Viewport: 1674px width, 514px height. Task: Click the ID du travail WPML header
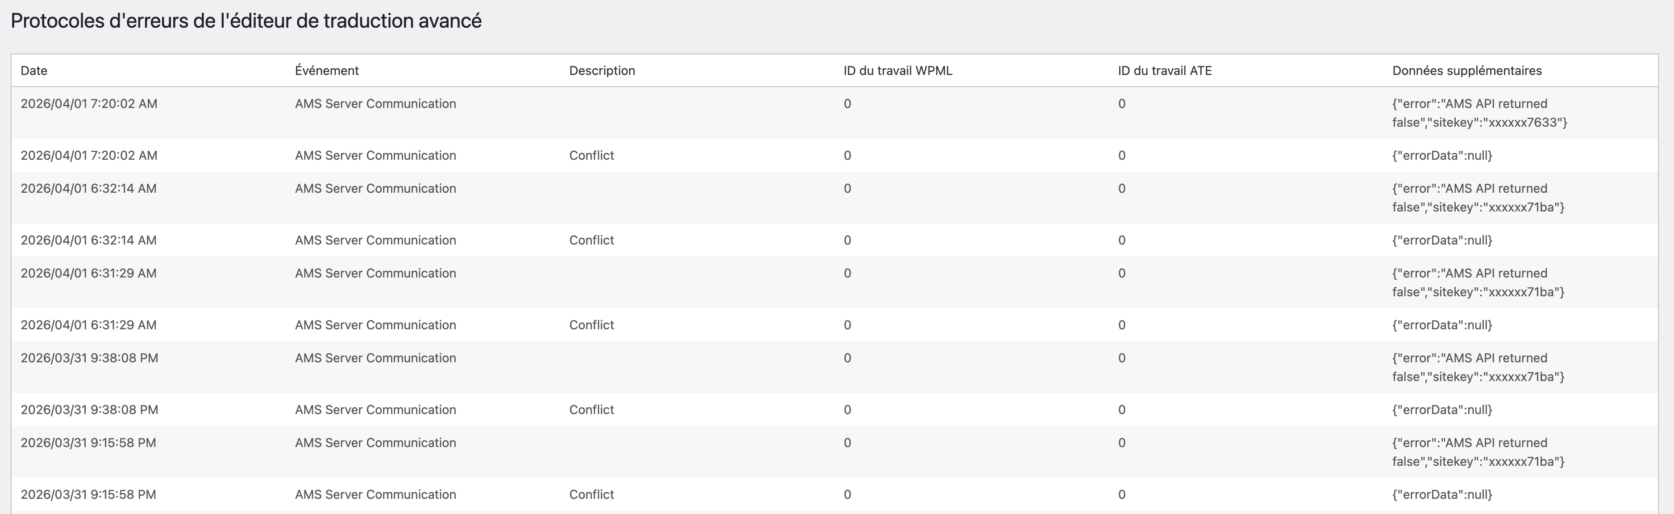(897, 71)
